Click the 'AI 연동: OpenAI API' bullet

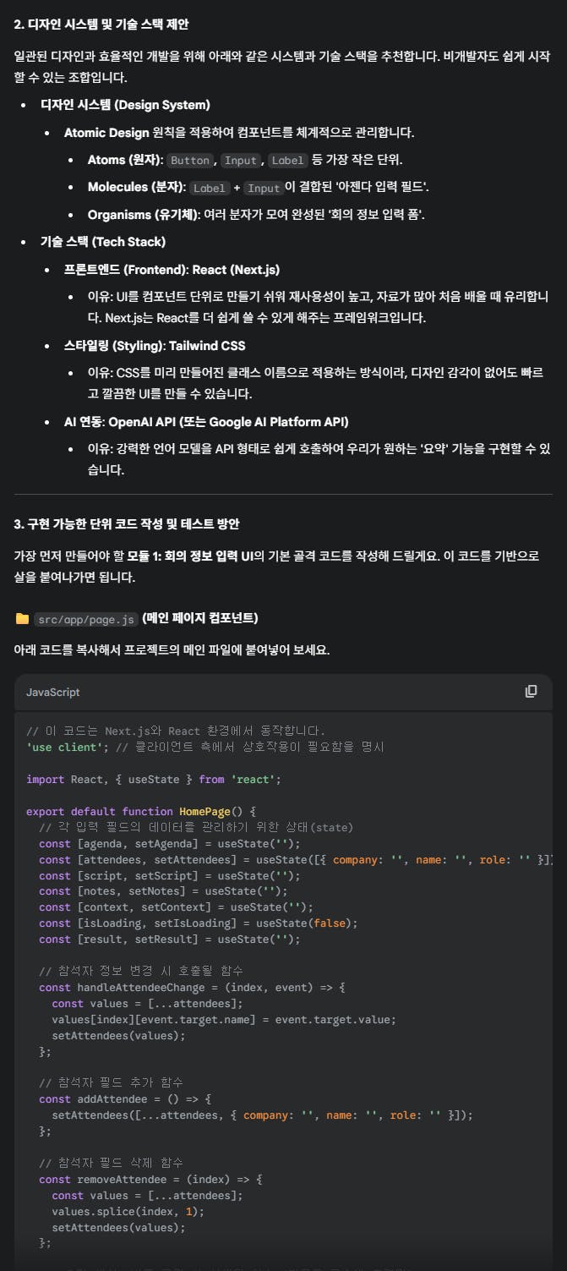(x=206, y=421)
